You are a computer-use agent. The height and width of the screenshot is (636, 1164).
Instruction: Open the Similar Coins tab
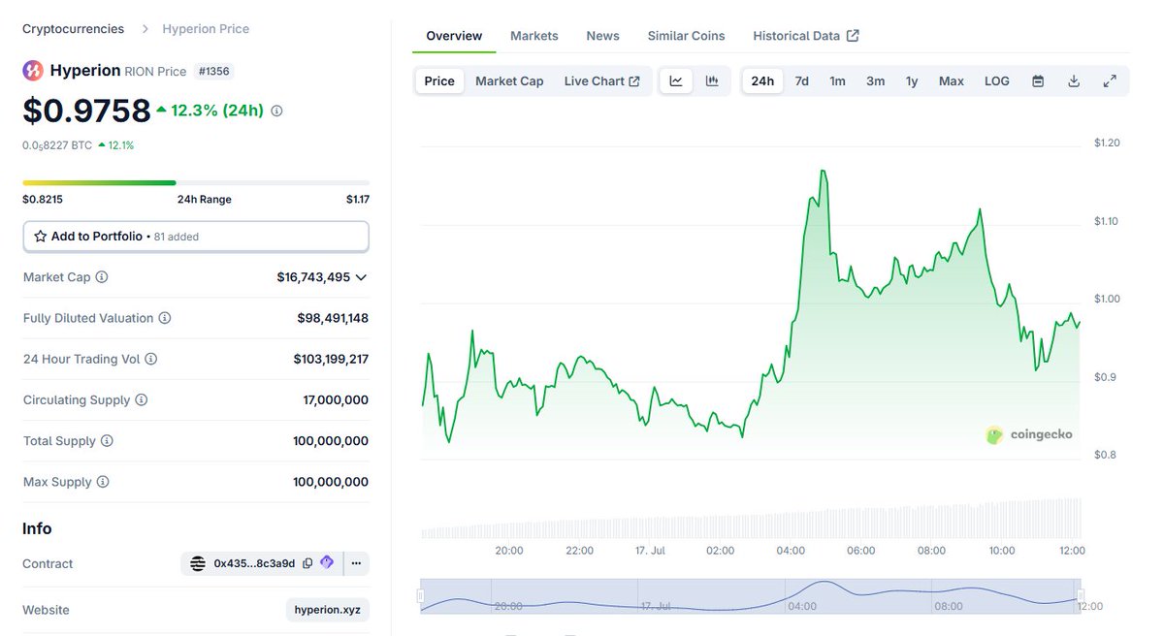686,36
